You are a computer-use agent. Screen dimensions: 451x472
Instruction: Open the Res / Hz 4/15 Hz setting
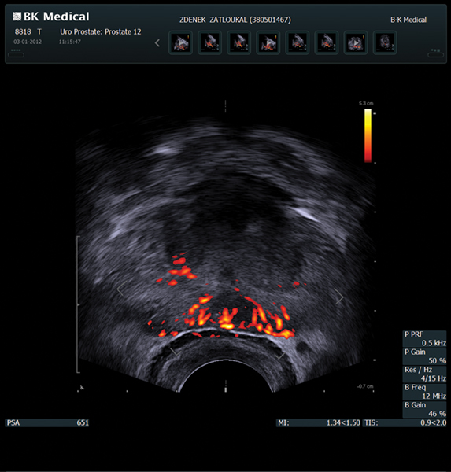coord(424,374)
